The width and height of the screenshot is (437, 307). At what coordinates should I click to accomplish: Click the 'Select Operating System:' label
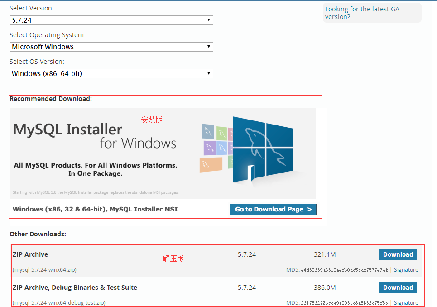click(x=48, y=35)
